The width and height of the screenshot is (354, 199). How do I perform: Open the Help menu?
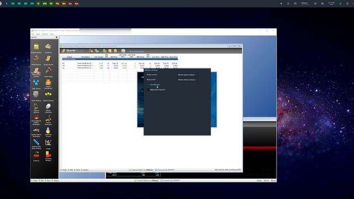(51, 34)
